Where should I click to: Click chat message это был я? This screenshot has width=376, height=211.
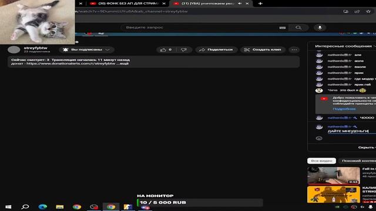pos(349,90)
